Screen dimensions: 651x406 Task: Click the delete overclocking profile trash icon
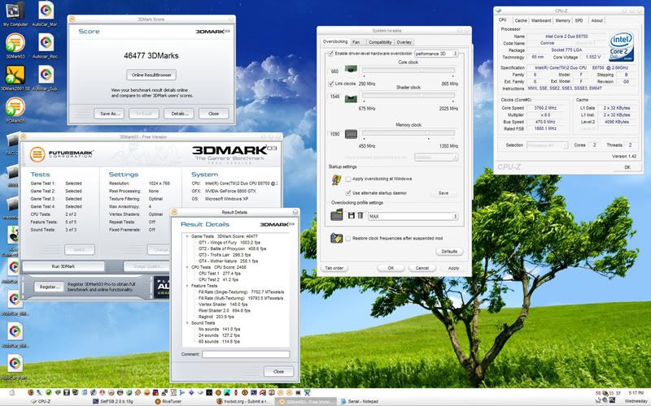click(x=358, y=216)
